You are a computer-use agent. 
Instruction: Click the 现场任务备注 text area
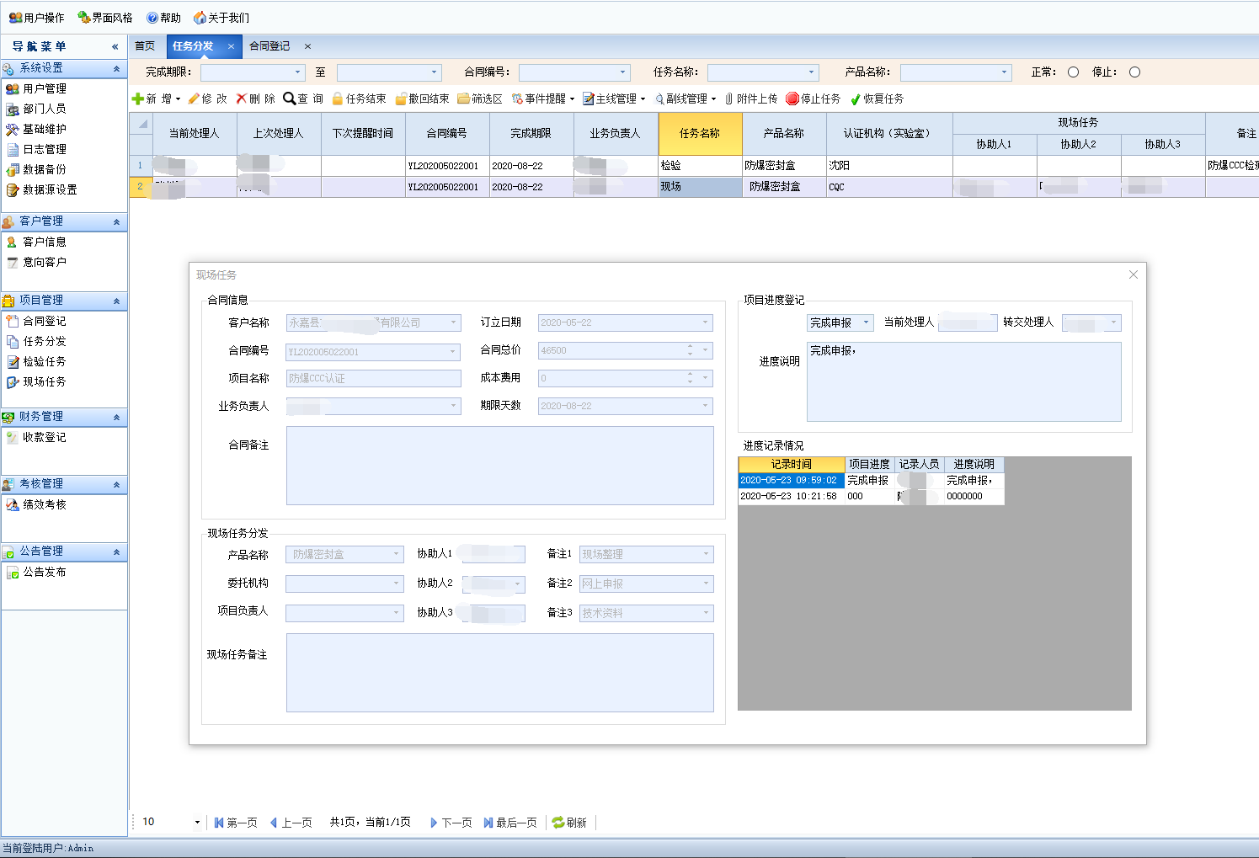500,673
